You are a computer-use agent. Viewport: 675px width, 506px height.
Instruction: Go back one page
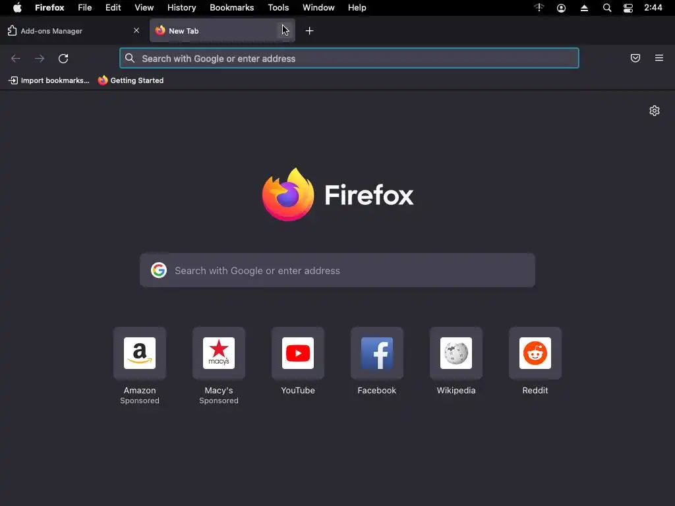point(16,59)
